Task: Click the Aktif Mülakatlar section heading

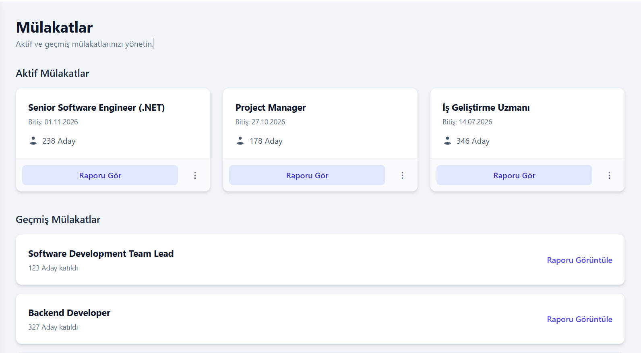Action: click(52, 73)
